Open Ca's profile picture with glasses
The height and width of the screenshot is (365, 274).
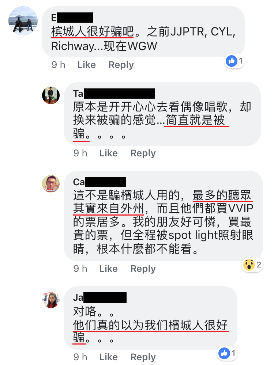[51, 184]
